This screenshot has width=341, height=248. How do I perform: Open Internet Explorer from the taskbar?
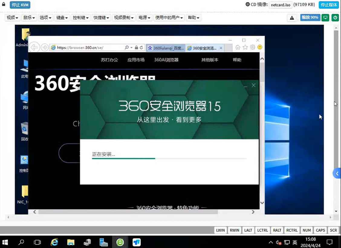(54, 242)
